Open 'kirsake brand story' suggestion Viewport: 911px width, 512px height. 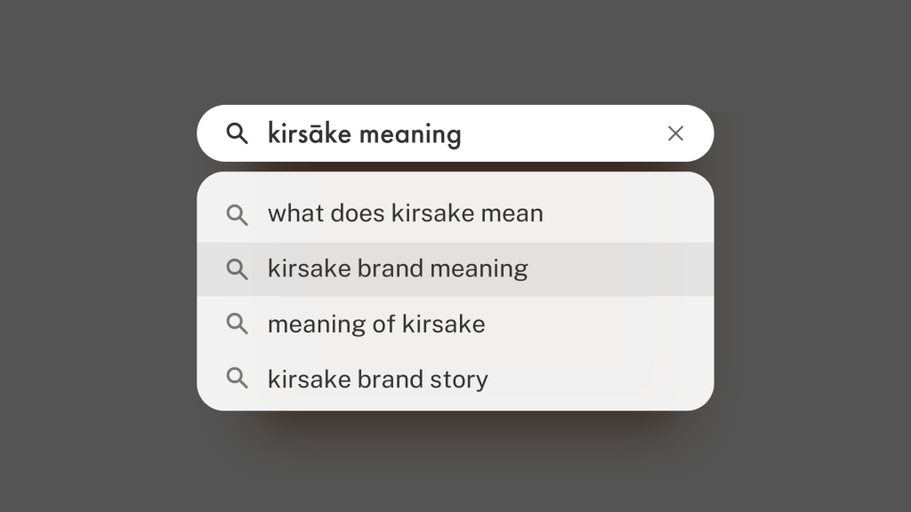click(377, 379)
